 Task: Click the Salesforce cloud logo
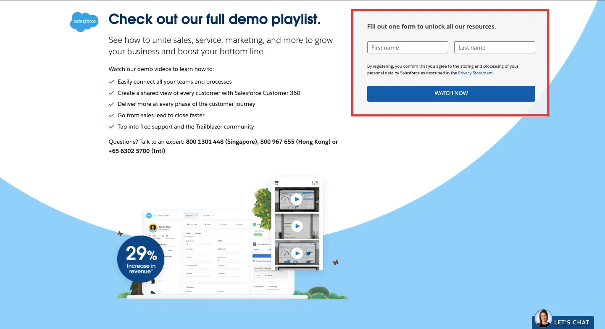84,21
